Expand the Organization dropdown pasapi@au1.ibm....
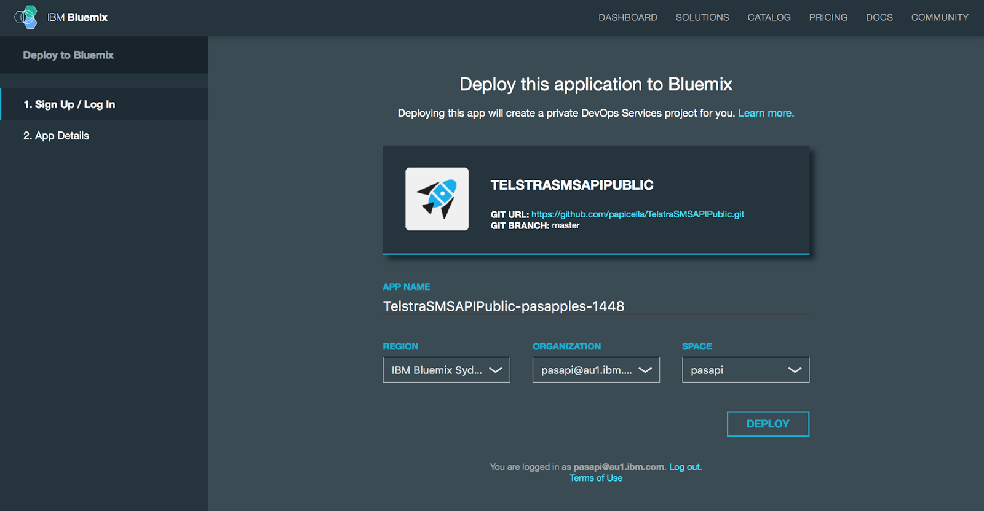Viewport: 984px width, 511px height. point(596,370)
